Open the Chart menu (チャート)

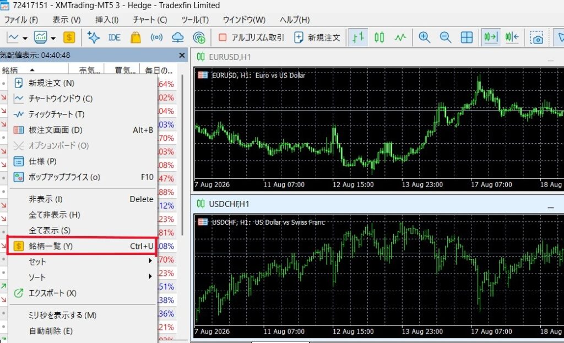click(x=150, y=20)
